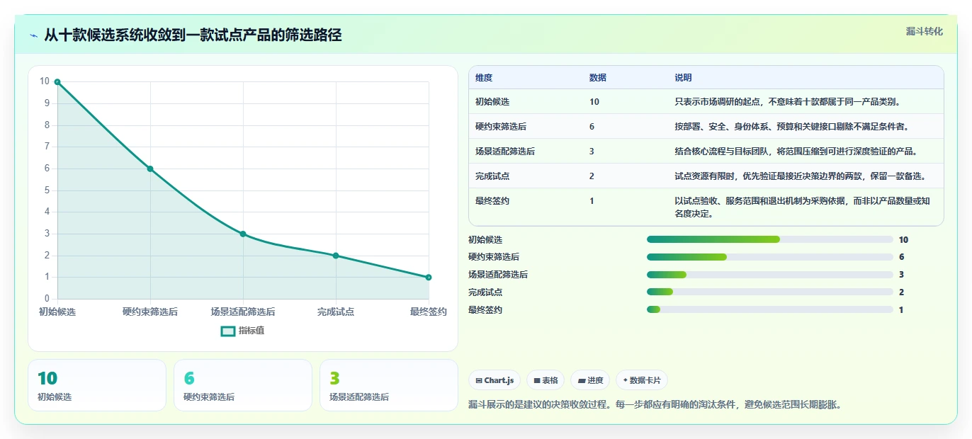Image resolution: width=972 pixels, height=439 pixels.
Task: Click the table description starting 按部署、安全
Action: (791, 127)
